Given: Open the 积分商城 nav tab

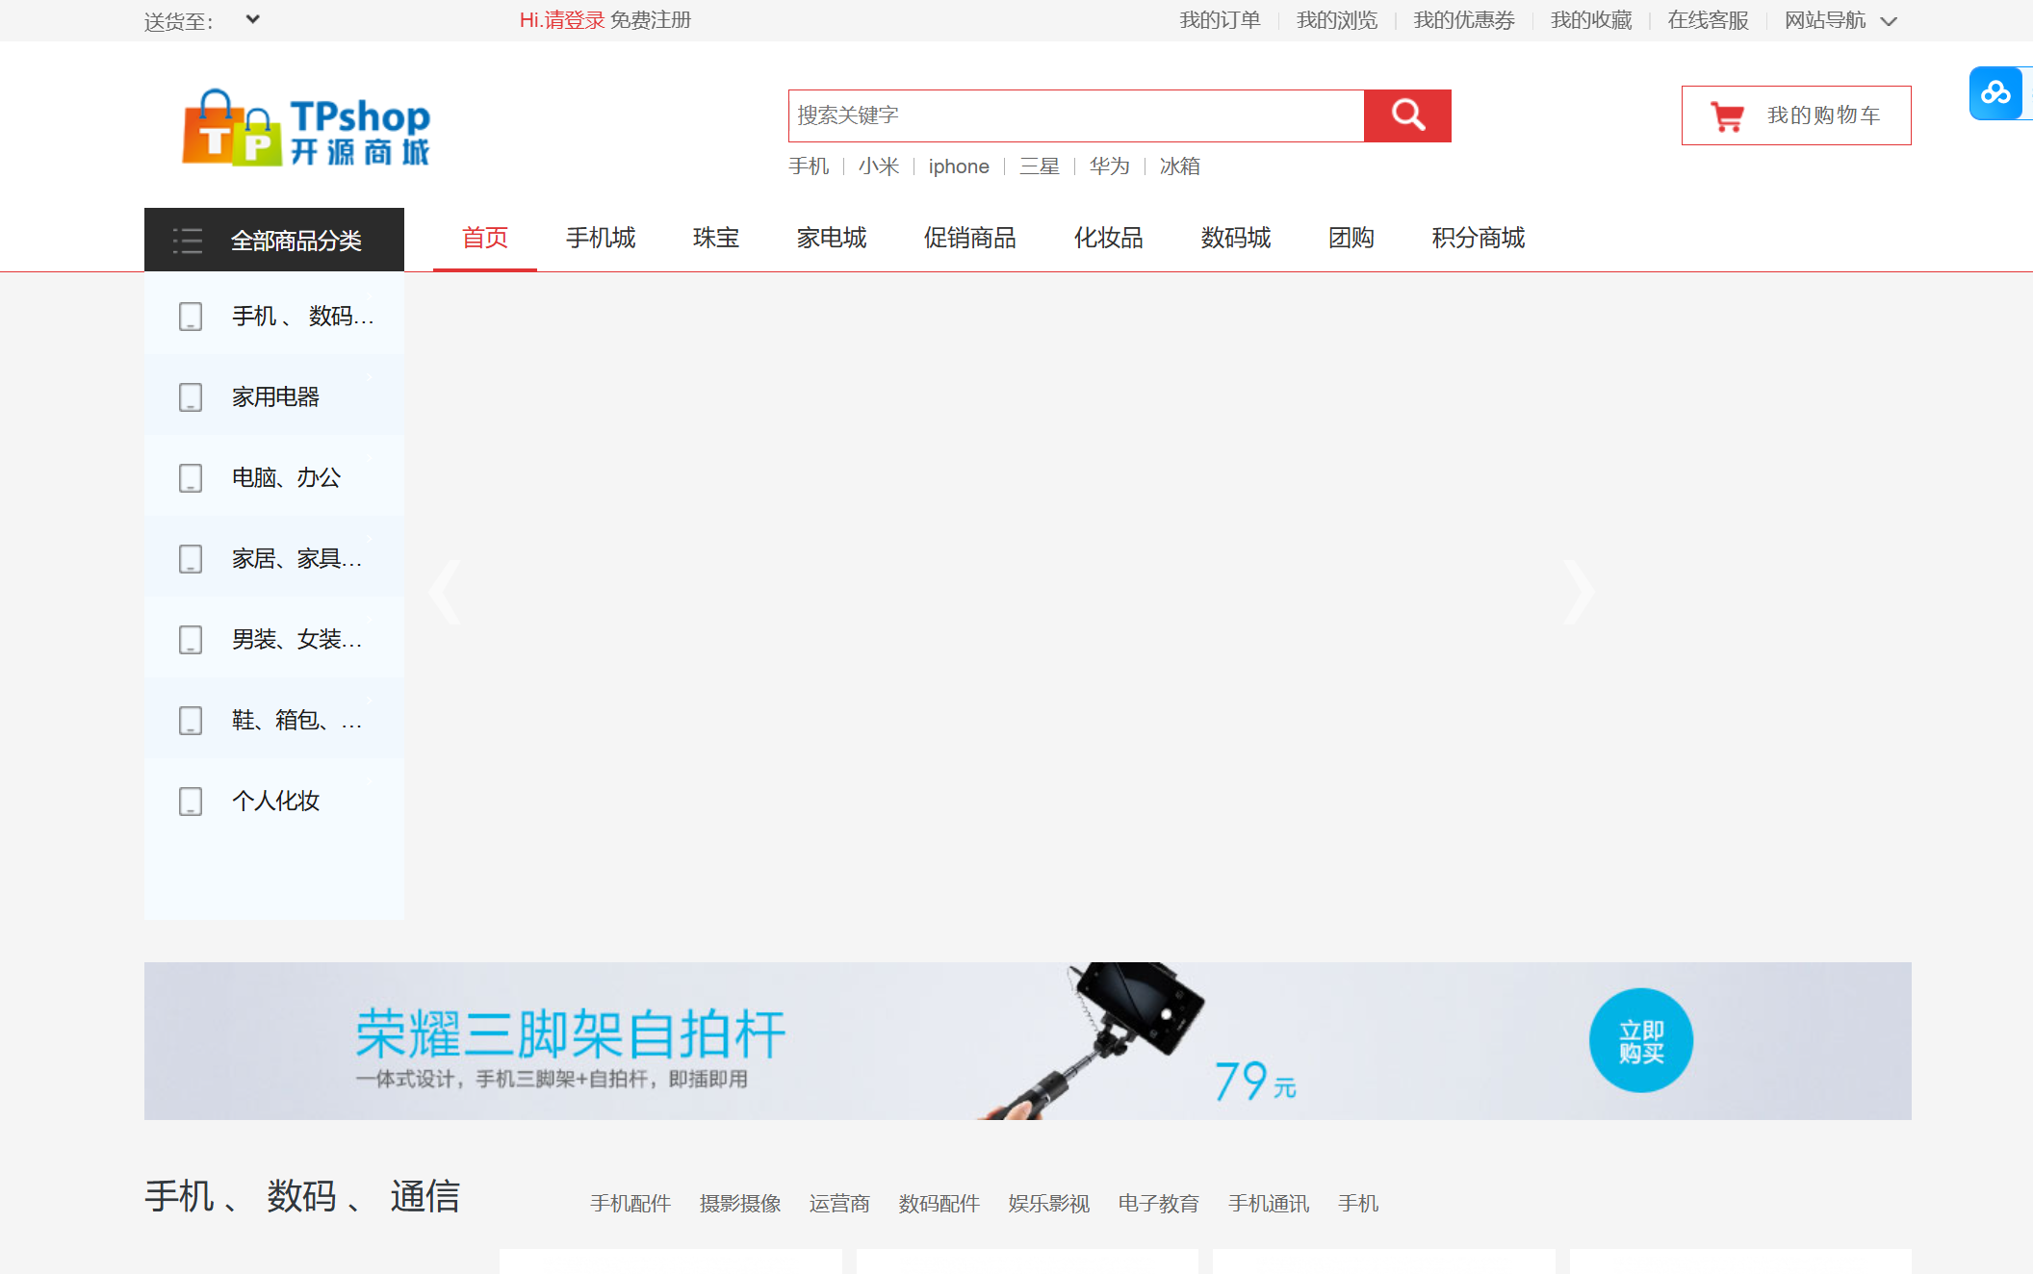Looking at the screenshot, I should coord(1478,238).
